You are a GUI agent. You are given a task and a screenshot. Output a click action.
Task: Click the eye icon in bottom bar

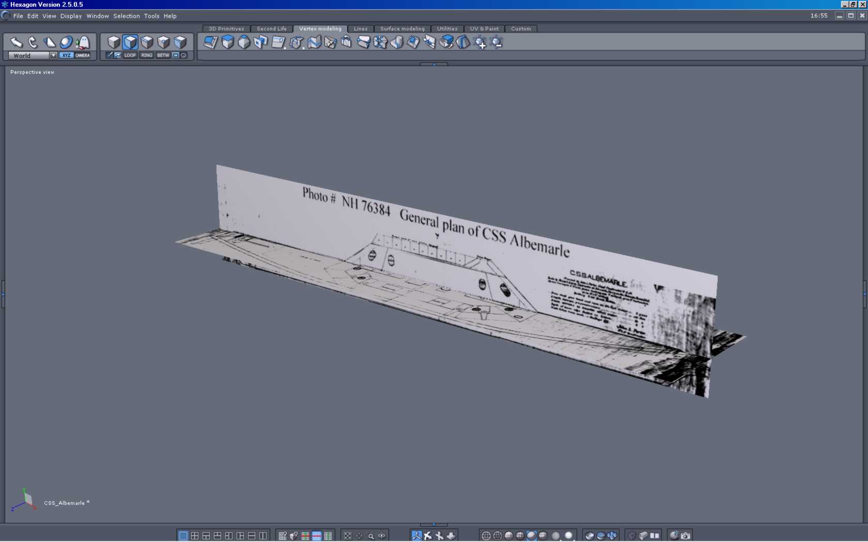pos(382,536)
